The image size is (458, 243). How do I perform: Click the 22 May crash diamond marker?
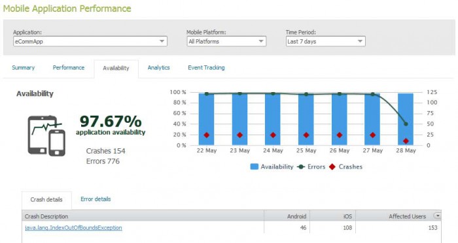tap(207, 135)
